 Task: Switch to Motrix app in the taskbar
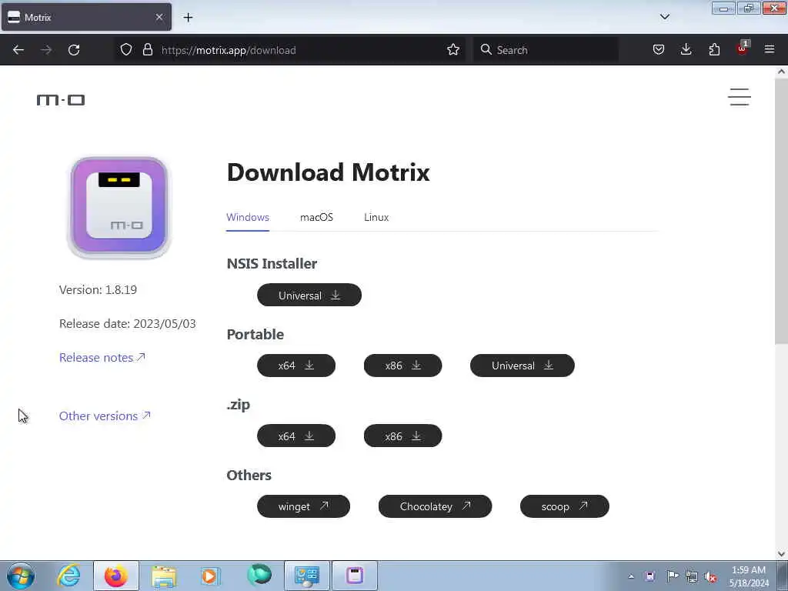click(355, 576)
